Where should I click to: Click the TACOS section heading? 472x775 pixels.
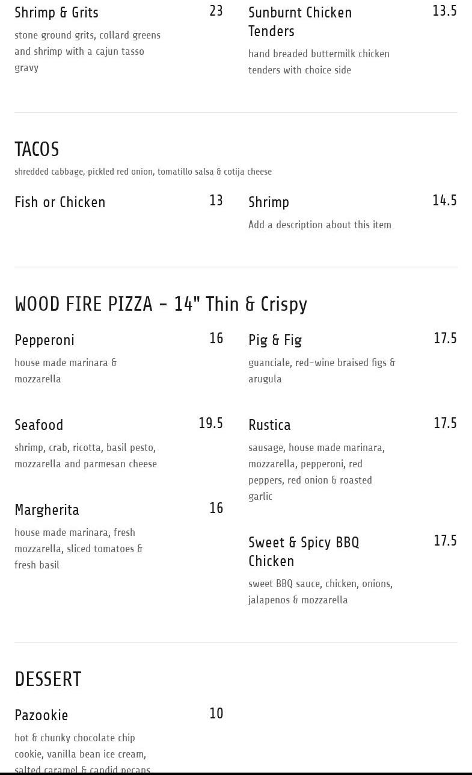point(37,149)
